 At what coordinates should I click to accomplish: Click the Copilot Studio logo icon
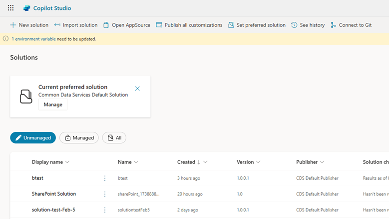[x=26, y=8]
